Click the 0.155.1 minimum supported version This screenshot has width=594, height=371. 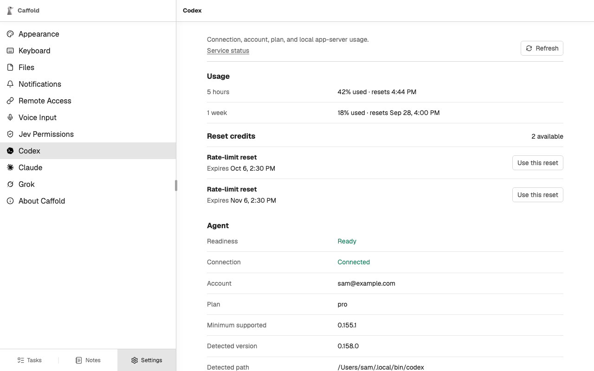point(347,325)
